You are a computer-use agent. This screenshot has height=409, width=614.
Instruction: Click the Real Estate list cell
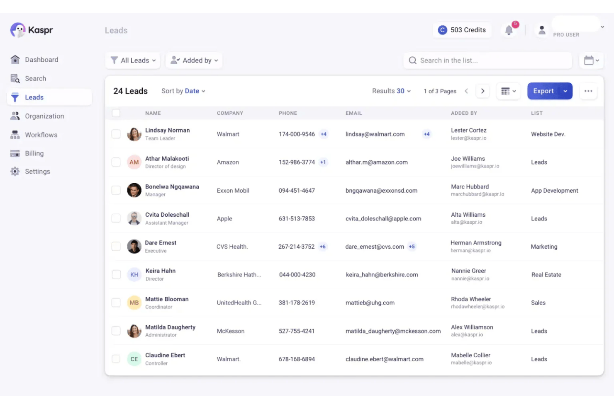pos(546,275)
